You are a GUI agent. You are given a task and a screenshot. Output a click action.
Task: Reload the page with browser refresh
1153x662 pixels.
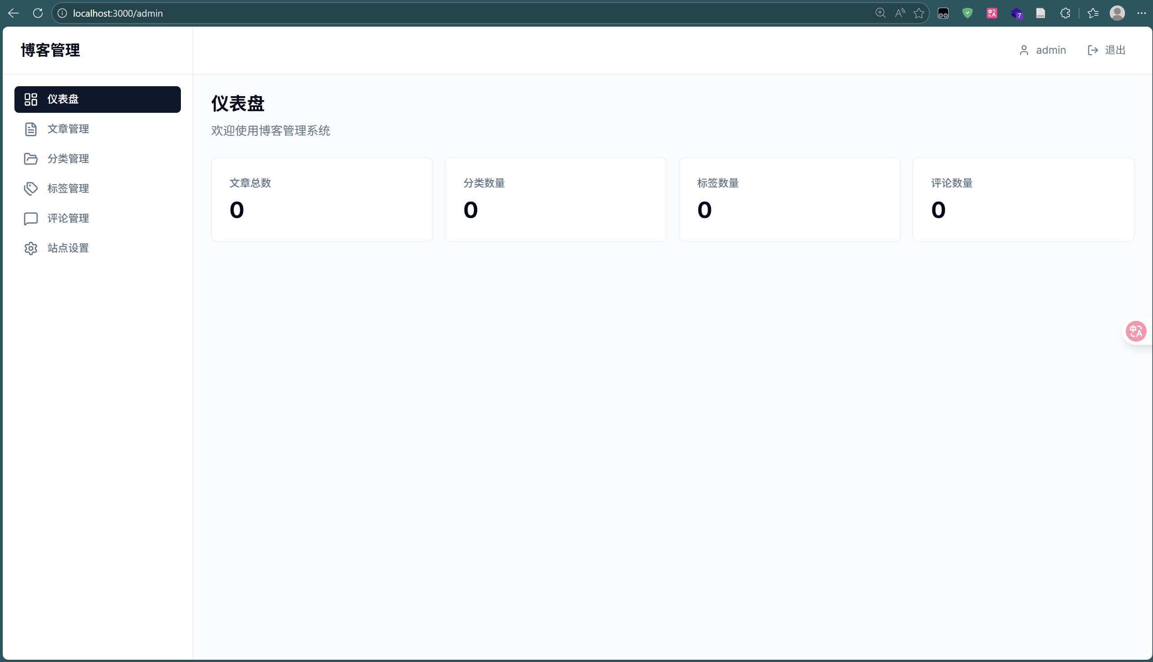(38, 13)
